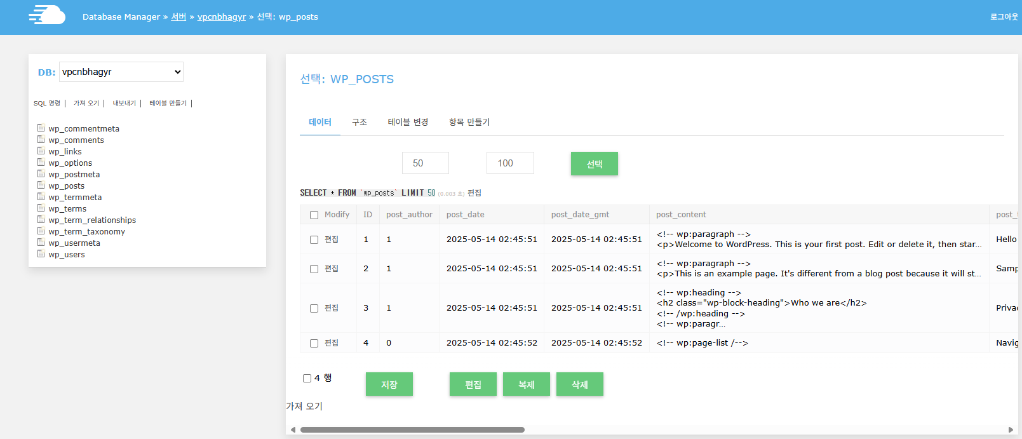The width and height of the screenshot is (1022, 439).
Task: Follow the 서버 breadcrumb link
Action: tap(178, 17)
